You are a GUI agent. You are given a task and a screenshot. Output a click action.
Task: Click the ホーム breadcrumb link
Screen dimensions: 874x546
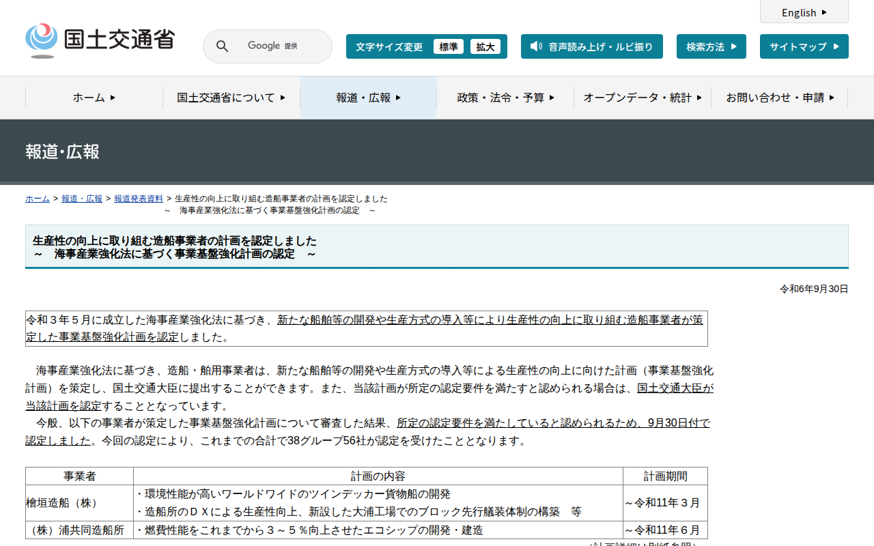[38, 199]
